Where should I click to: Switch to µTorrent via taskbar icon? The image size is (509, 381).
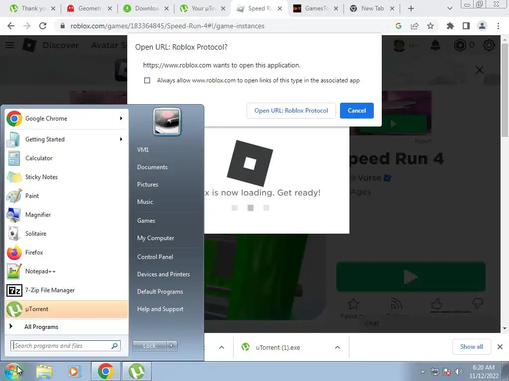tap(137, 371)
